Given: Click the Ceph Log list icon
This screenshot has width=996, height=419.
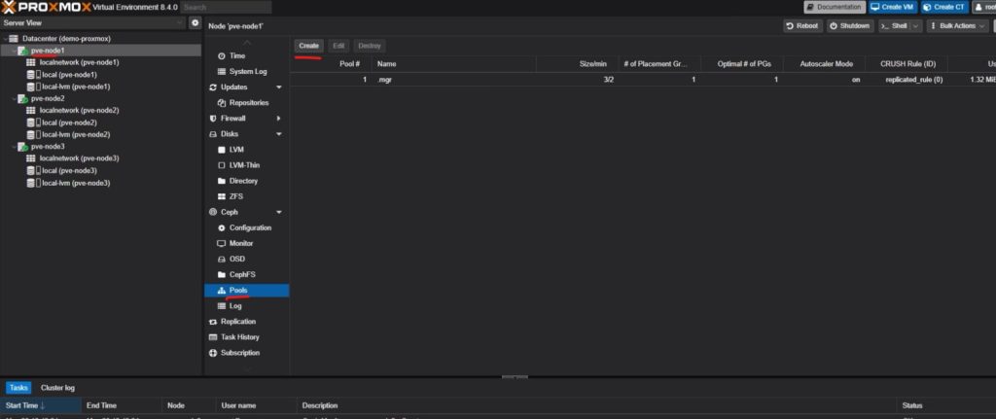Looking at the screenshot, I should point(222,306).
